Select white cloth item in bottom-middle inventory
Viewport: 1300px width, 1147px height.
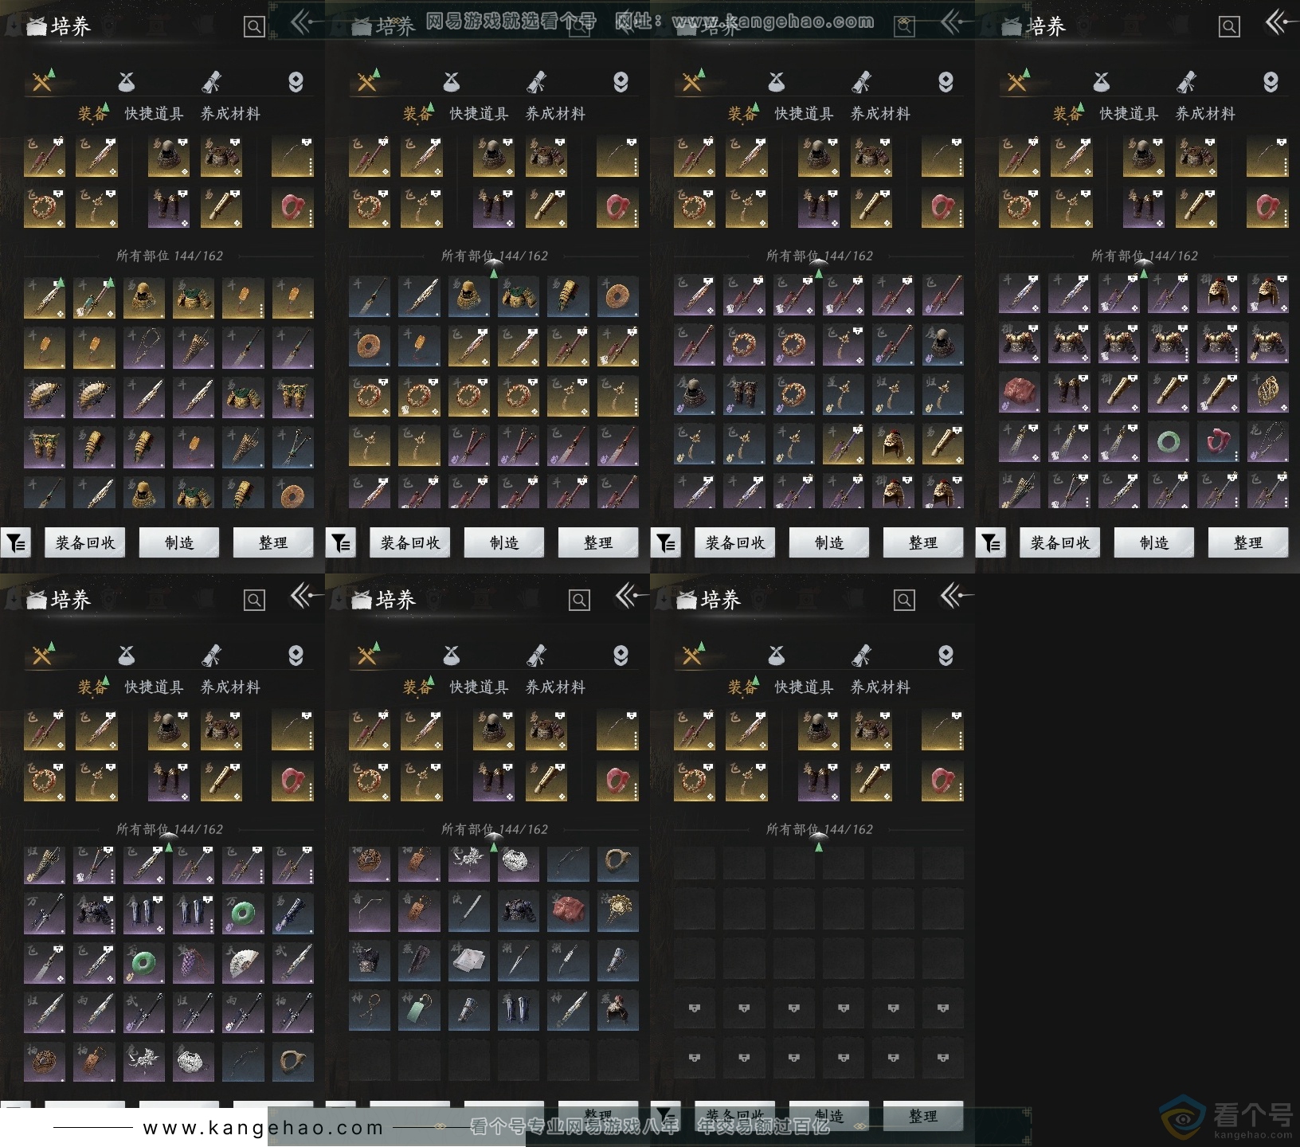pyautogui.click(x=469, y=962)
